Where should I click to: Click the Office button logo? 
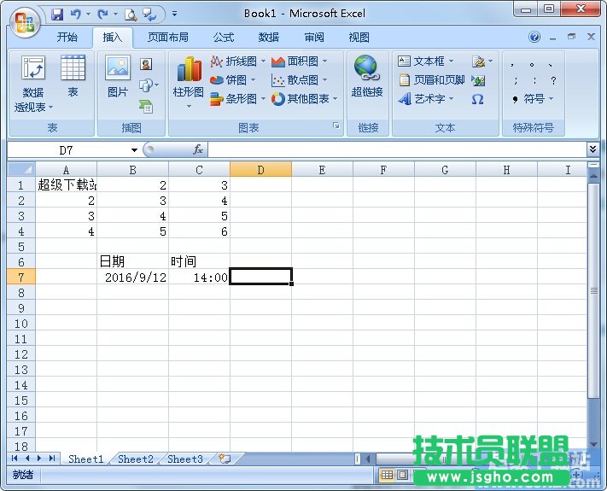[x=24, y=20]
